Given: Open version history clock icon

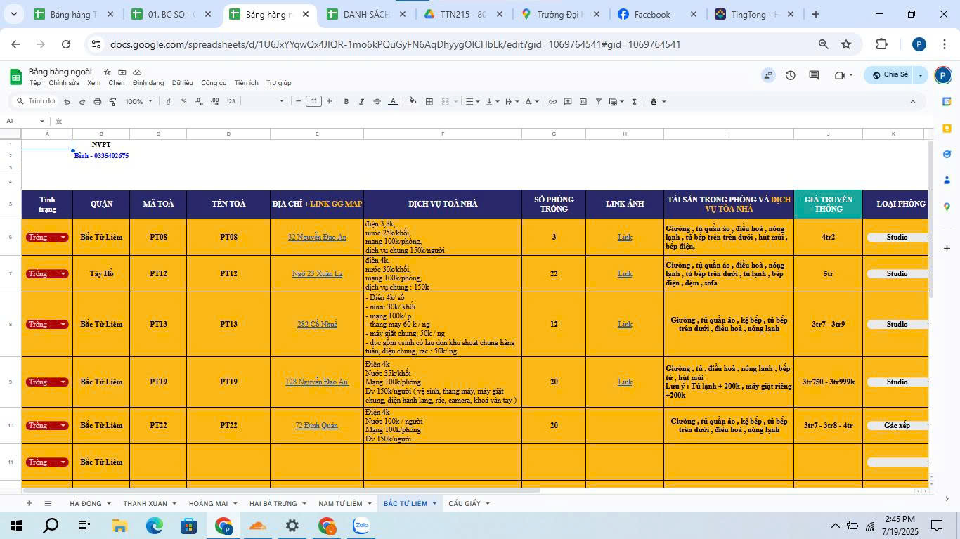Looking at the screenshot, I should tap(791, 75).
